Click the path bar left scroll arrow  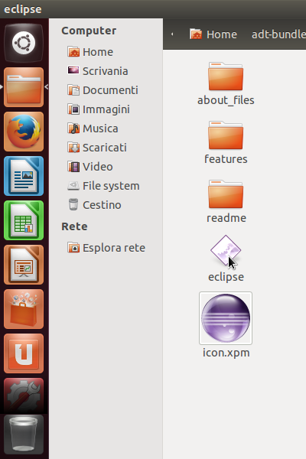tap(172, 34)
